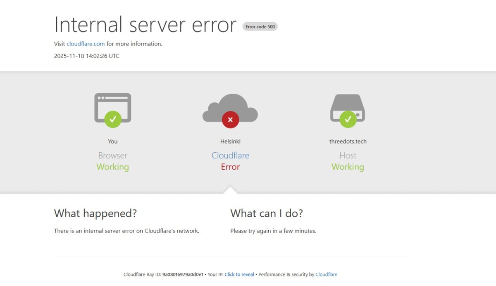Image resolution: width=496 pixels, height=286 pixels.
Task: Open the Cloudflare link in footer
Action: click(326, 274)
